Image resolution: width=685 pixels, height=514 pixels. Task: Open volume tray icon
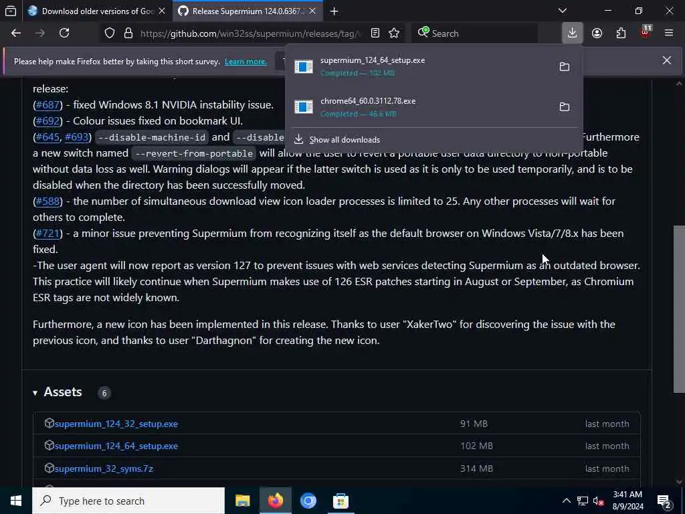(599, 501)
